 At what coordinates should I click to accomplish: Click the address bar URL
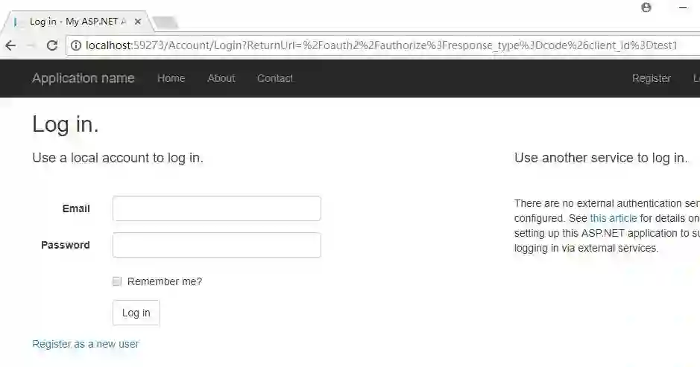point(380,45)
